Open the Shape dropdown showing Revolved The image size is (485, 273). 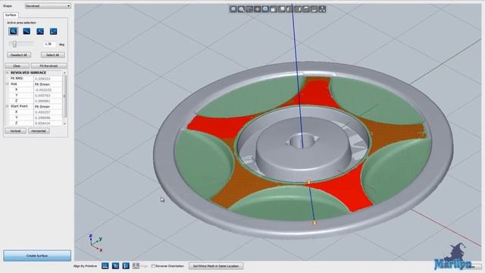pyautogui.click(x=48, y=6)
